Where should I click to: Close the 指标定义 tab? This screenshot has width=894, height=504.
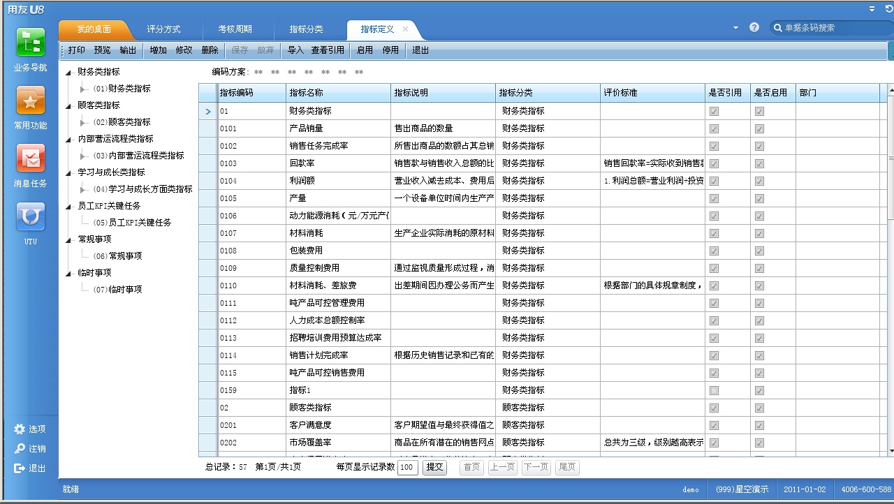(405, 29)
